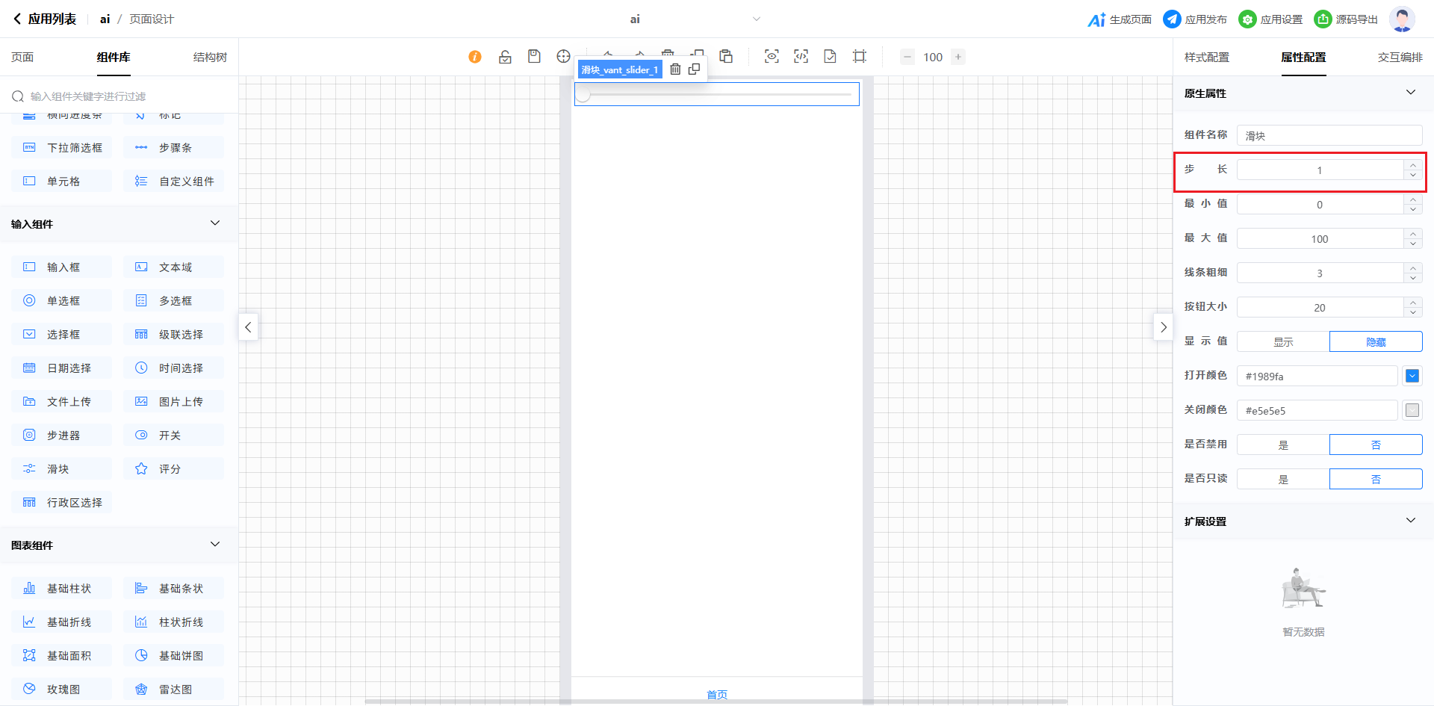Delete the selected slider component via trash icon
Viewport: 1434px width, 706px height.
(675, 69)
